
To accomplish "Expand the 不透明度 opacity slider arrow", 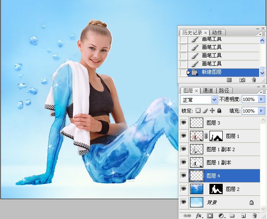I will pyautogui.click(x=261, y=100).
